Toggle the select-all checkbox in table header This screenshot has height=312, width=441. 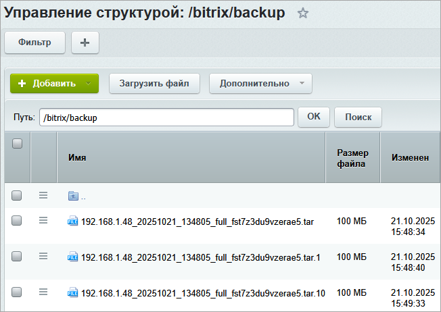pos(17,143)
